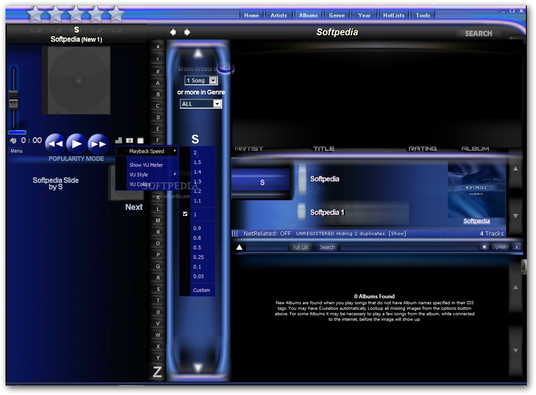Viewport: 536px width, 395px height.
Task: Click the play button
Action: click(76, 144)
